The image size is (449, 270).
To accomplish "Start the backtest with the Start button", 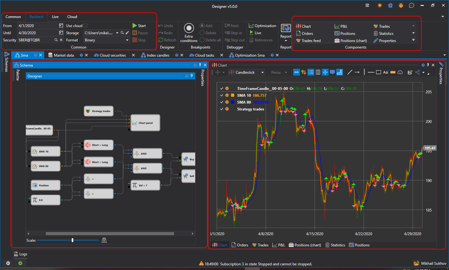I will click(139, 26).
